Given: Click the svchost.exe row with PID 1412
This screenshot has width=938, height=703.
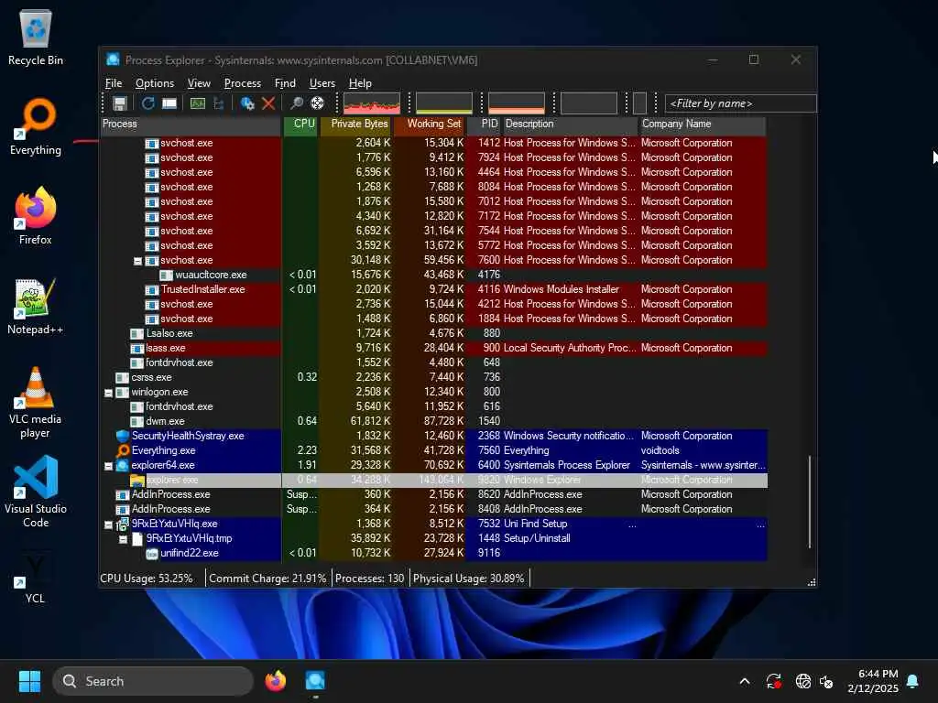Looking at the screenshot, I should (433, 143).
